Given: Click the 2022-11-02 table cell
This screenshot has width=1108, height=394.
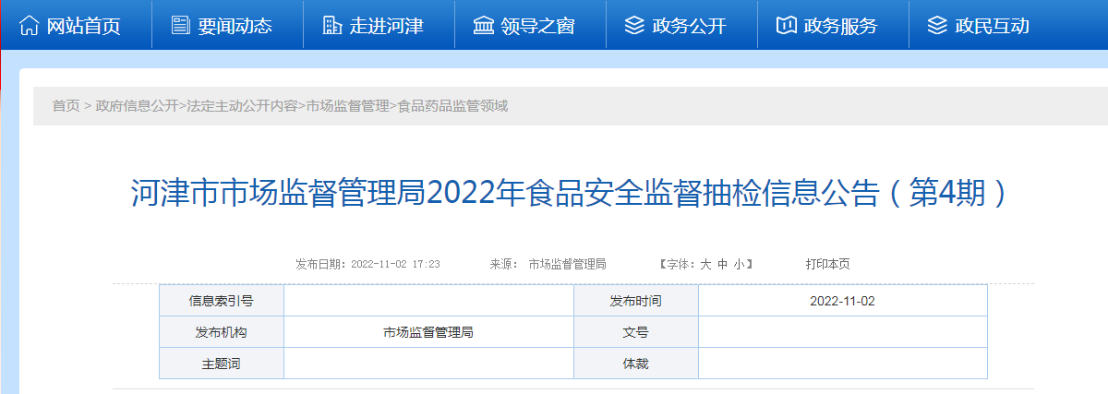Looking at the screenshot, I should pos(842,301).
